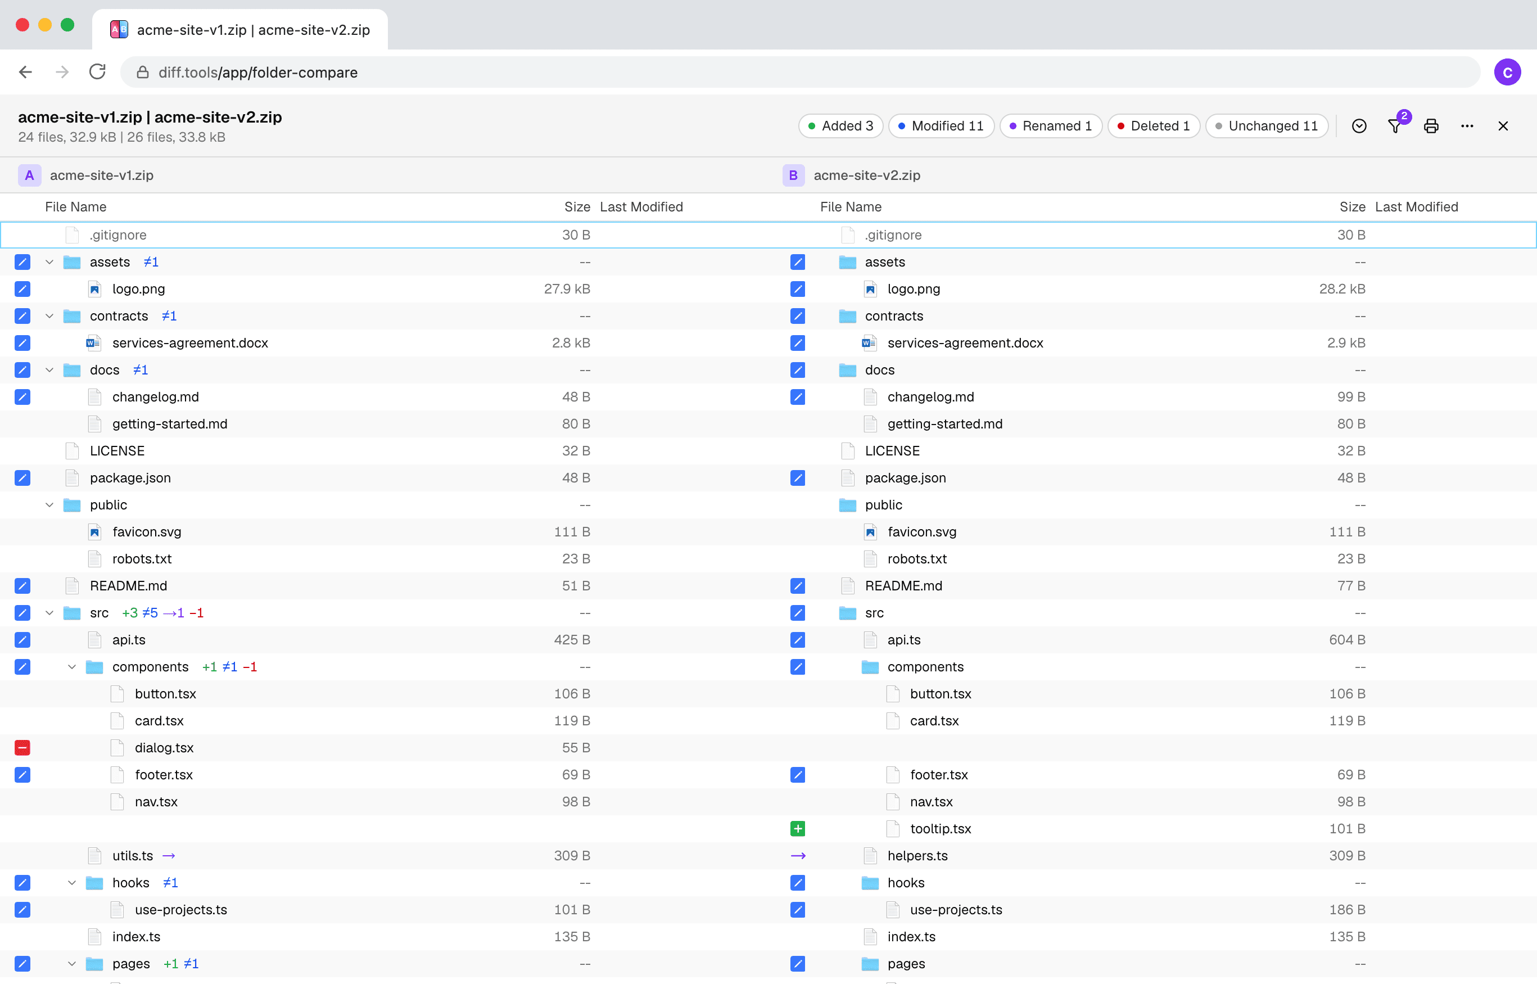Viewport: 1537px width, 984px height.
Task: Click the green added marker for tooltip.tsx
Action: coord(797,829)
